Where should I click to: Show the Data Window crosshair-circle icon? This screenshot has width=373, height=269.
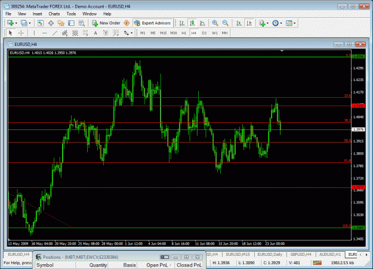[51, 23]
